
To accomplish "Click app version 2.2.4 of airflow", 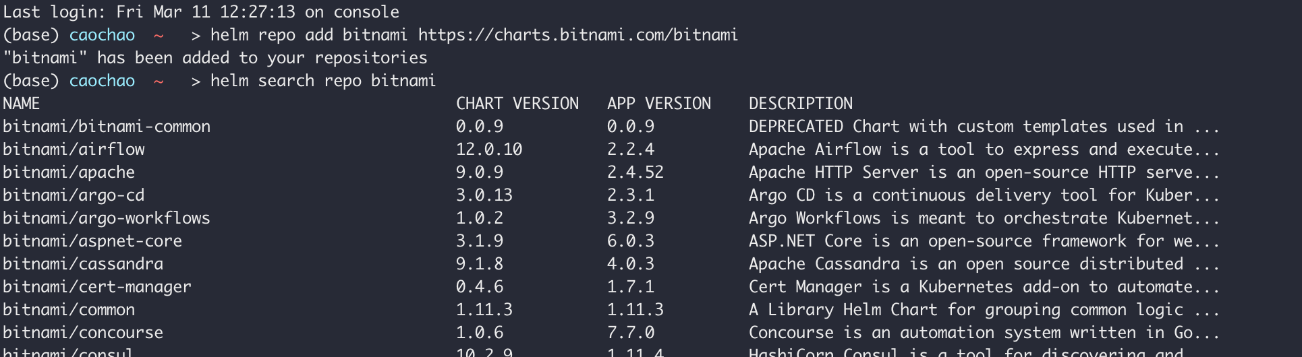I will [631, 150].
